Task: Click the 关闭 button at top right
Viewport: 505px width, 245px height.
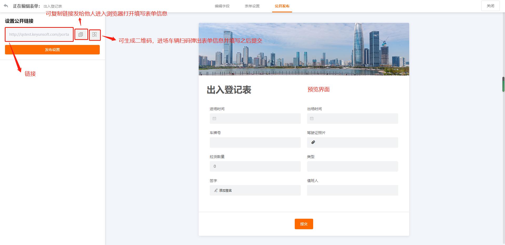Action: [x=490, y=6]
